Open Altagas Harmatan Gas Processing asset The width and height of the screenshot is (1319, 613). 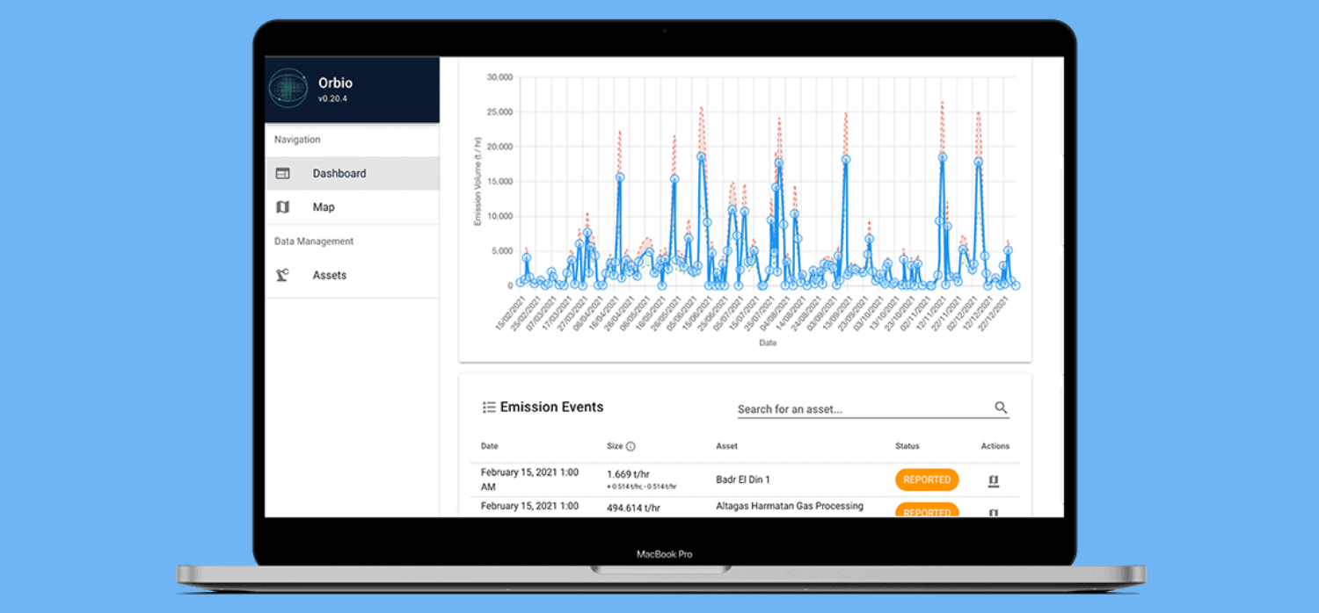(790, 507)
